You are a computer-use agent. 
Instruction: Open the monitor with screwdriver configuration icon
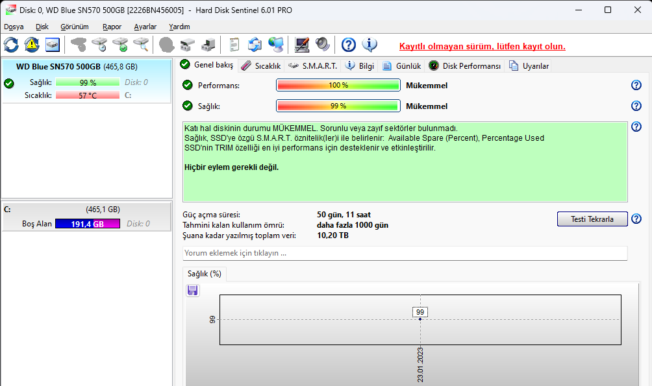301,45
